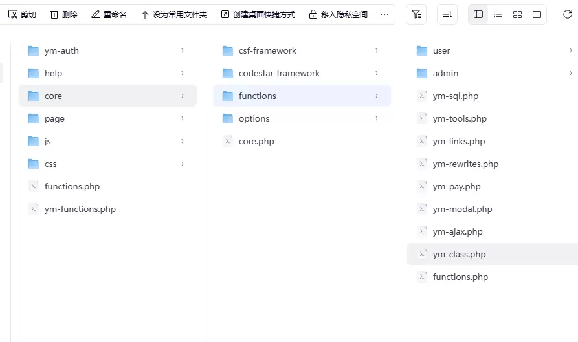578x342 pixels.
Task: Select the ym-modal.php file
Action: [493, 209]
